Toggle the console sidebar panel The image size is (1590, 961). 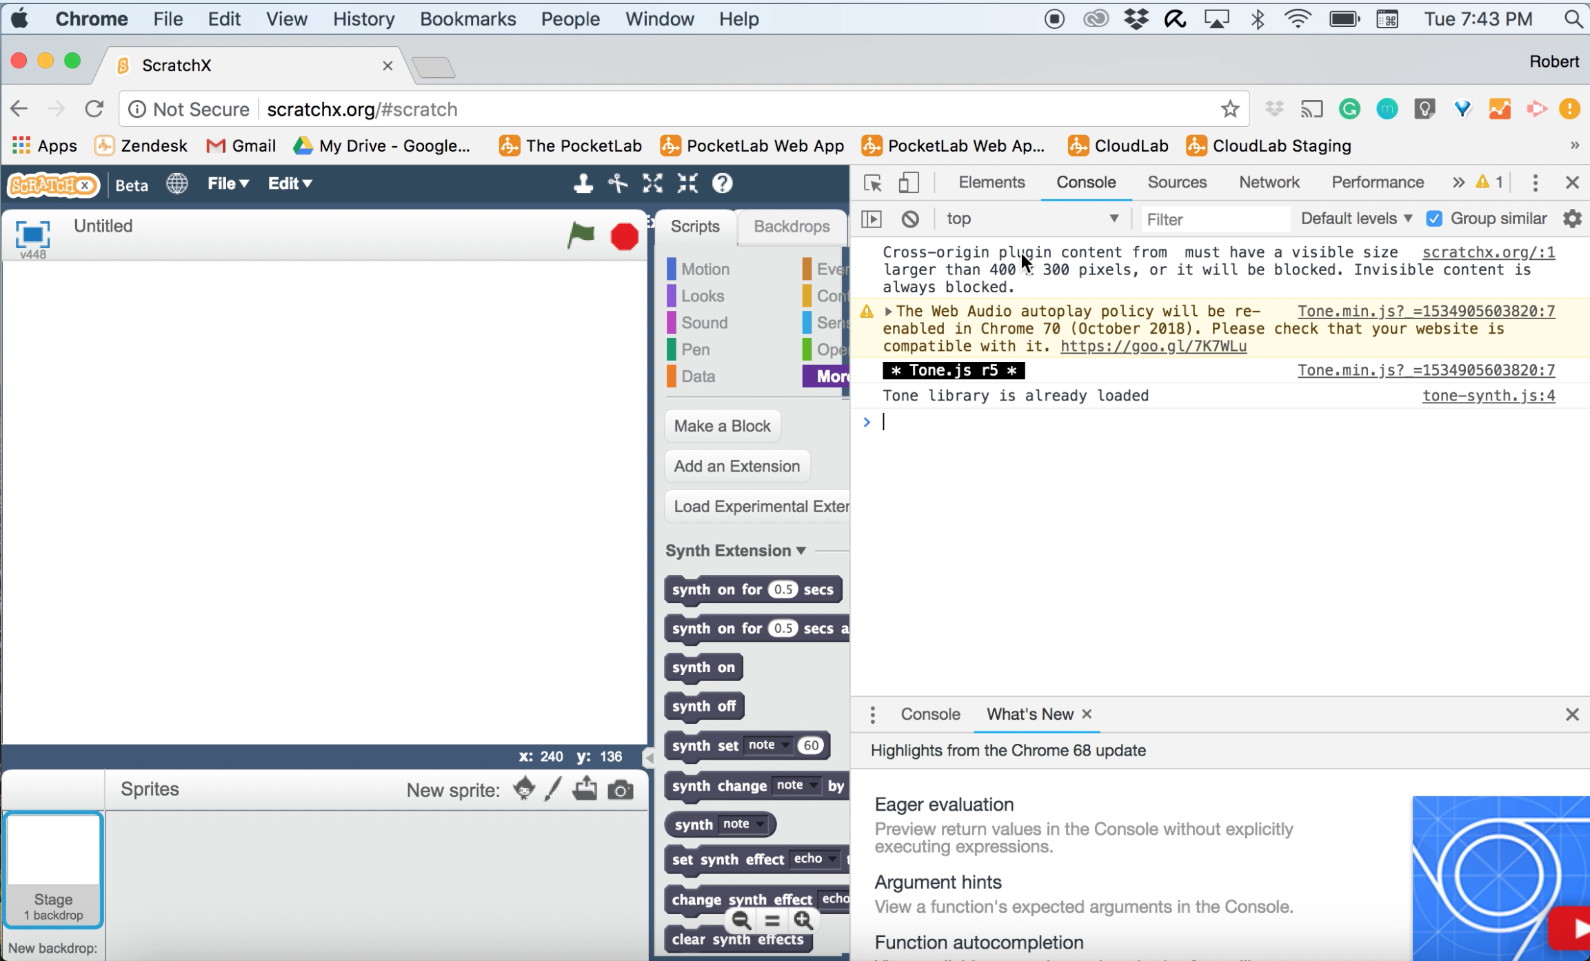pos(871,218)
